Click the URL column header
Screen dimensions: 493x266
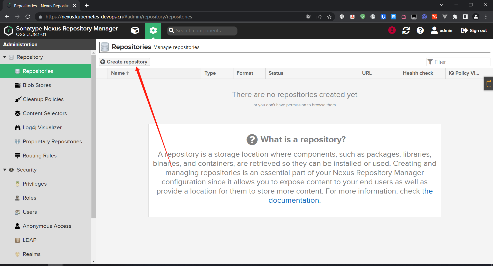pyautogui.click(x=375, y=73)
